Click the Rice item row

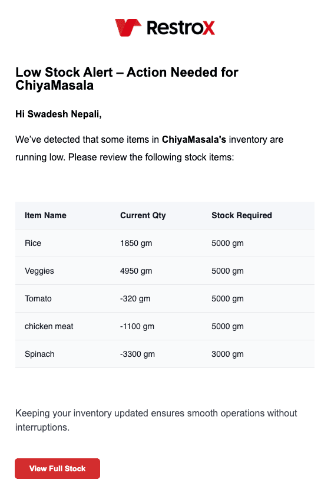tap(165, 243)
